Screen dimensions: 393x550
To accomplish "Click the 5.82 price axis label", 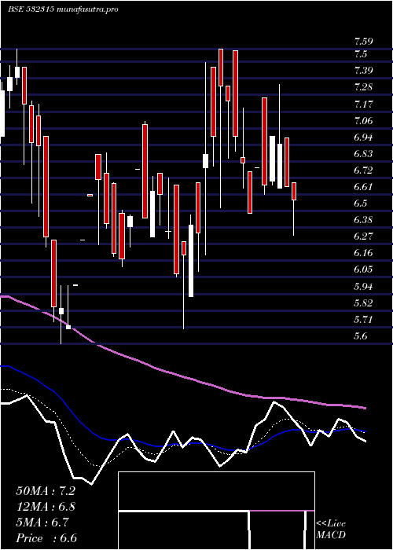I will pos(363,302).
